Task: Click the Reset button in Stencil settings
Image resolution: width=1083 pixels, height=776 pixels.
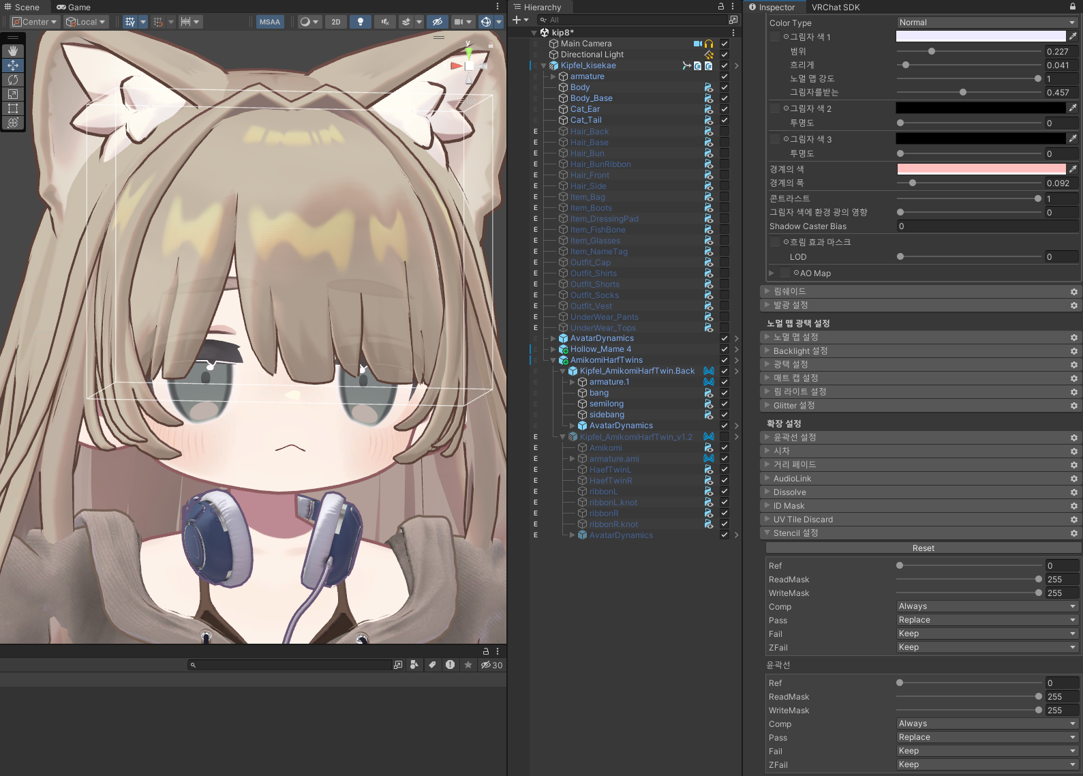Action: pos(924,548)
